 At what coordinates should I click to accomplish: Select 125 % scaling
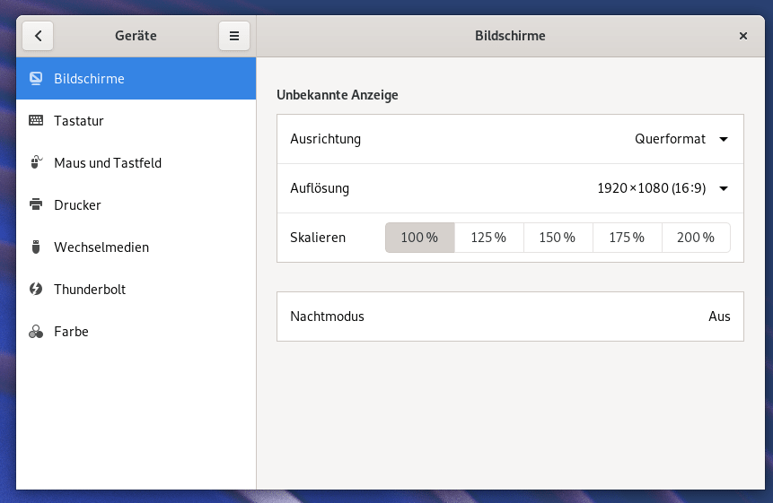point(488,238)
